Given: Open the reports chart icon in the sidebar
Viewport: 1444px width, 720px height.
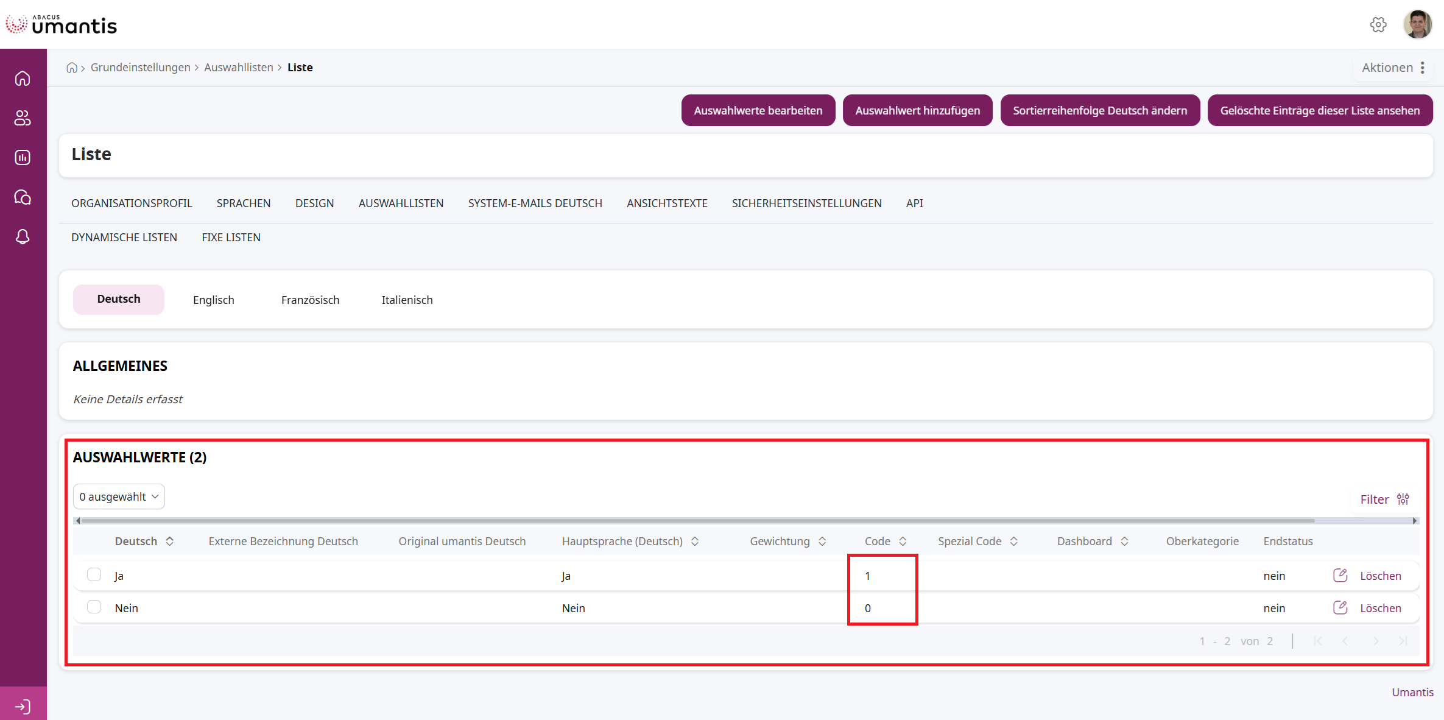Looking at the screenshot, I should pyautogui.click(x=23, y=158).
